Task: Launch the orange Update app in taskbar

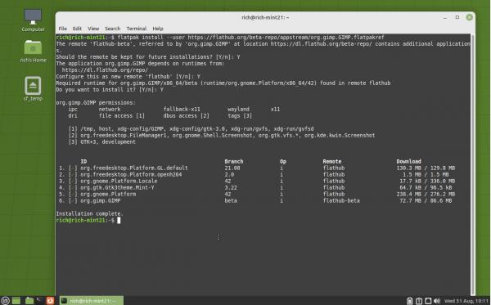Action: click(50, 301)
